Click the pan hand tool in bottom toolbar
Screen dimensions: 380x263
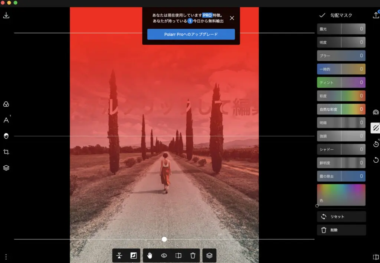(x=150, y=256)
